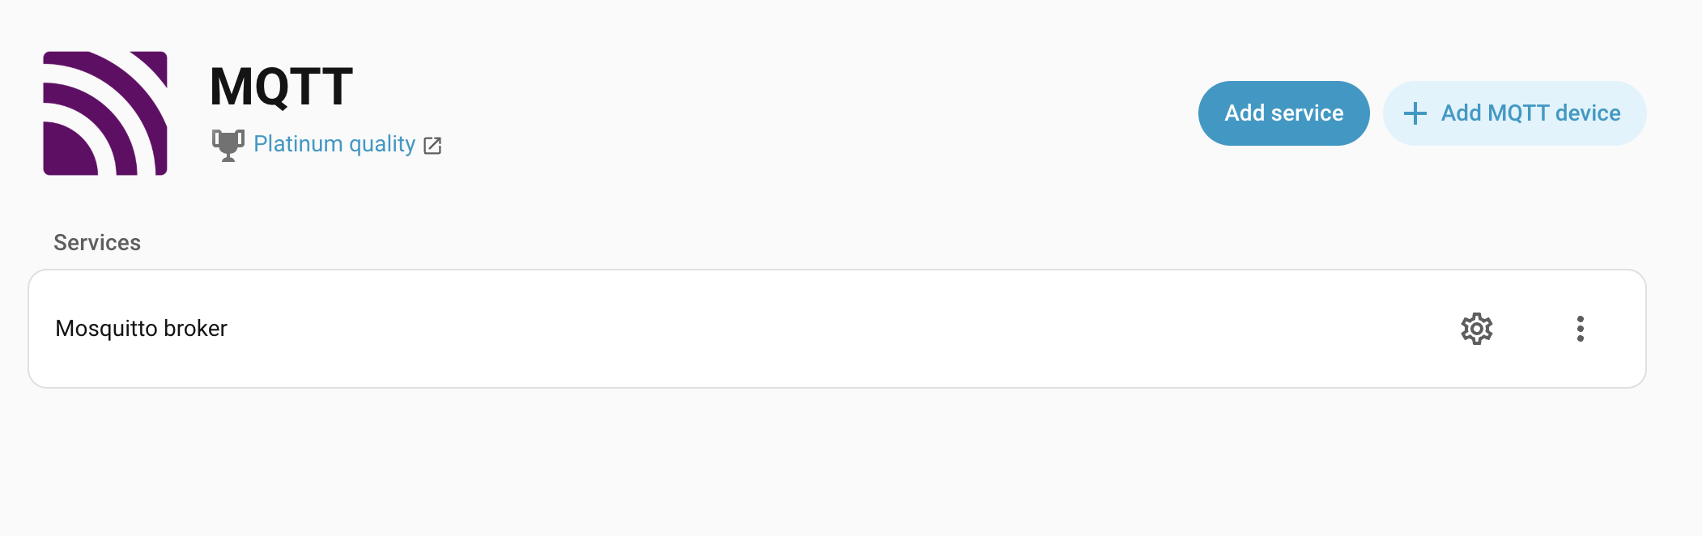
Task: Click the trophy quality icon
Action: [x=228, y=145]
